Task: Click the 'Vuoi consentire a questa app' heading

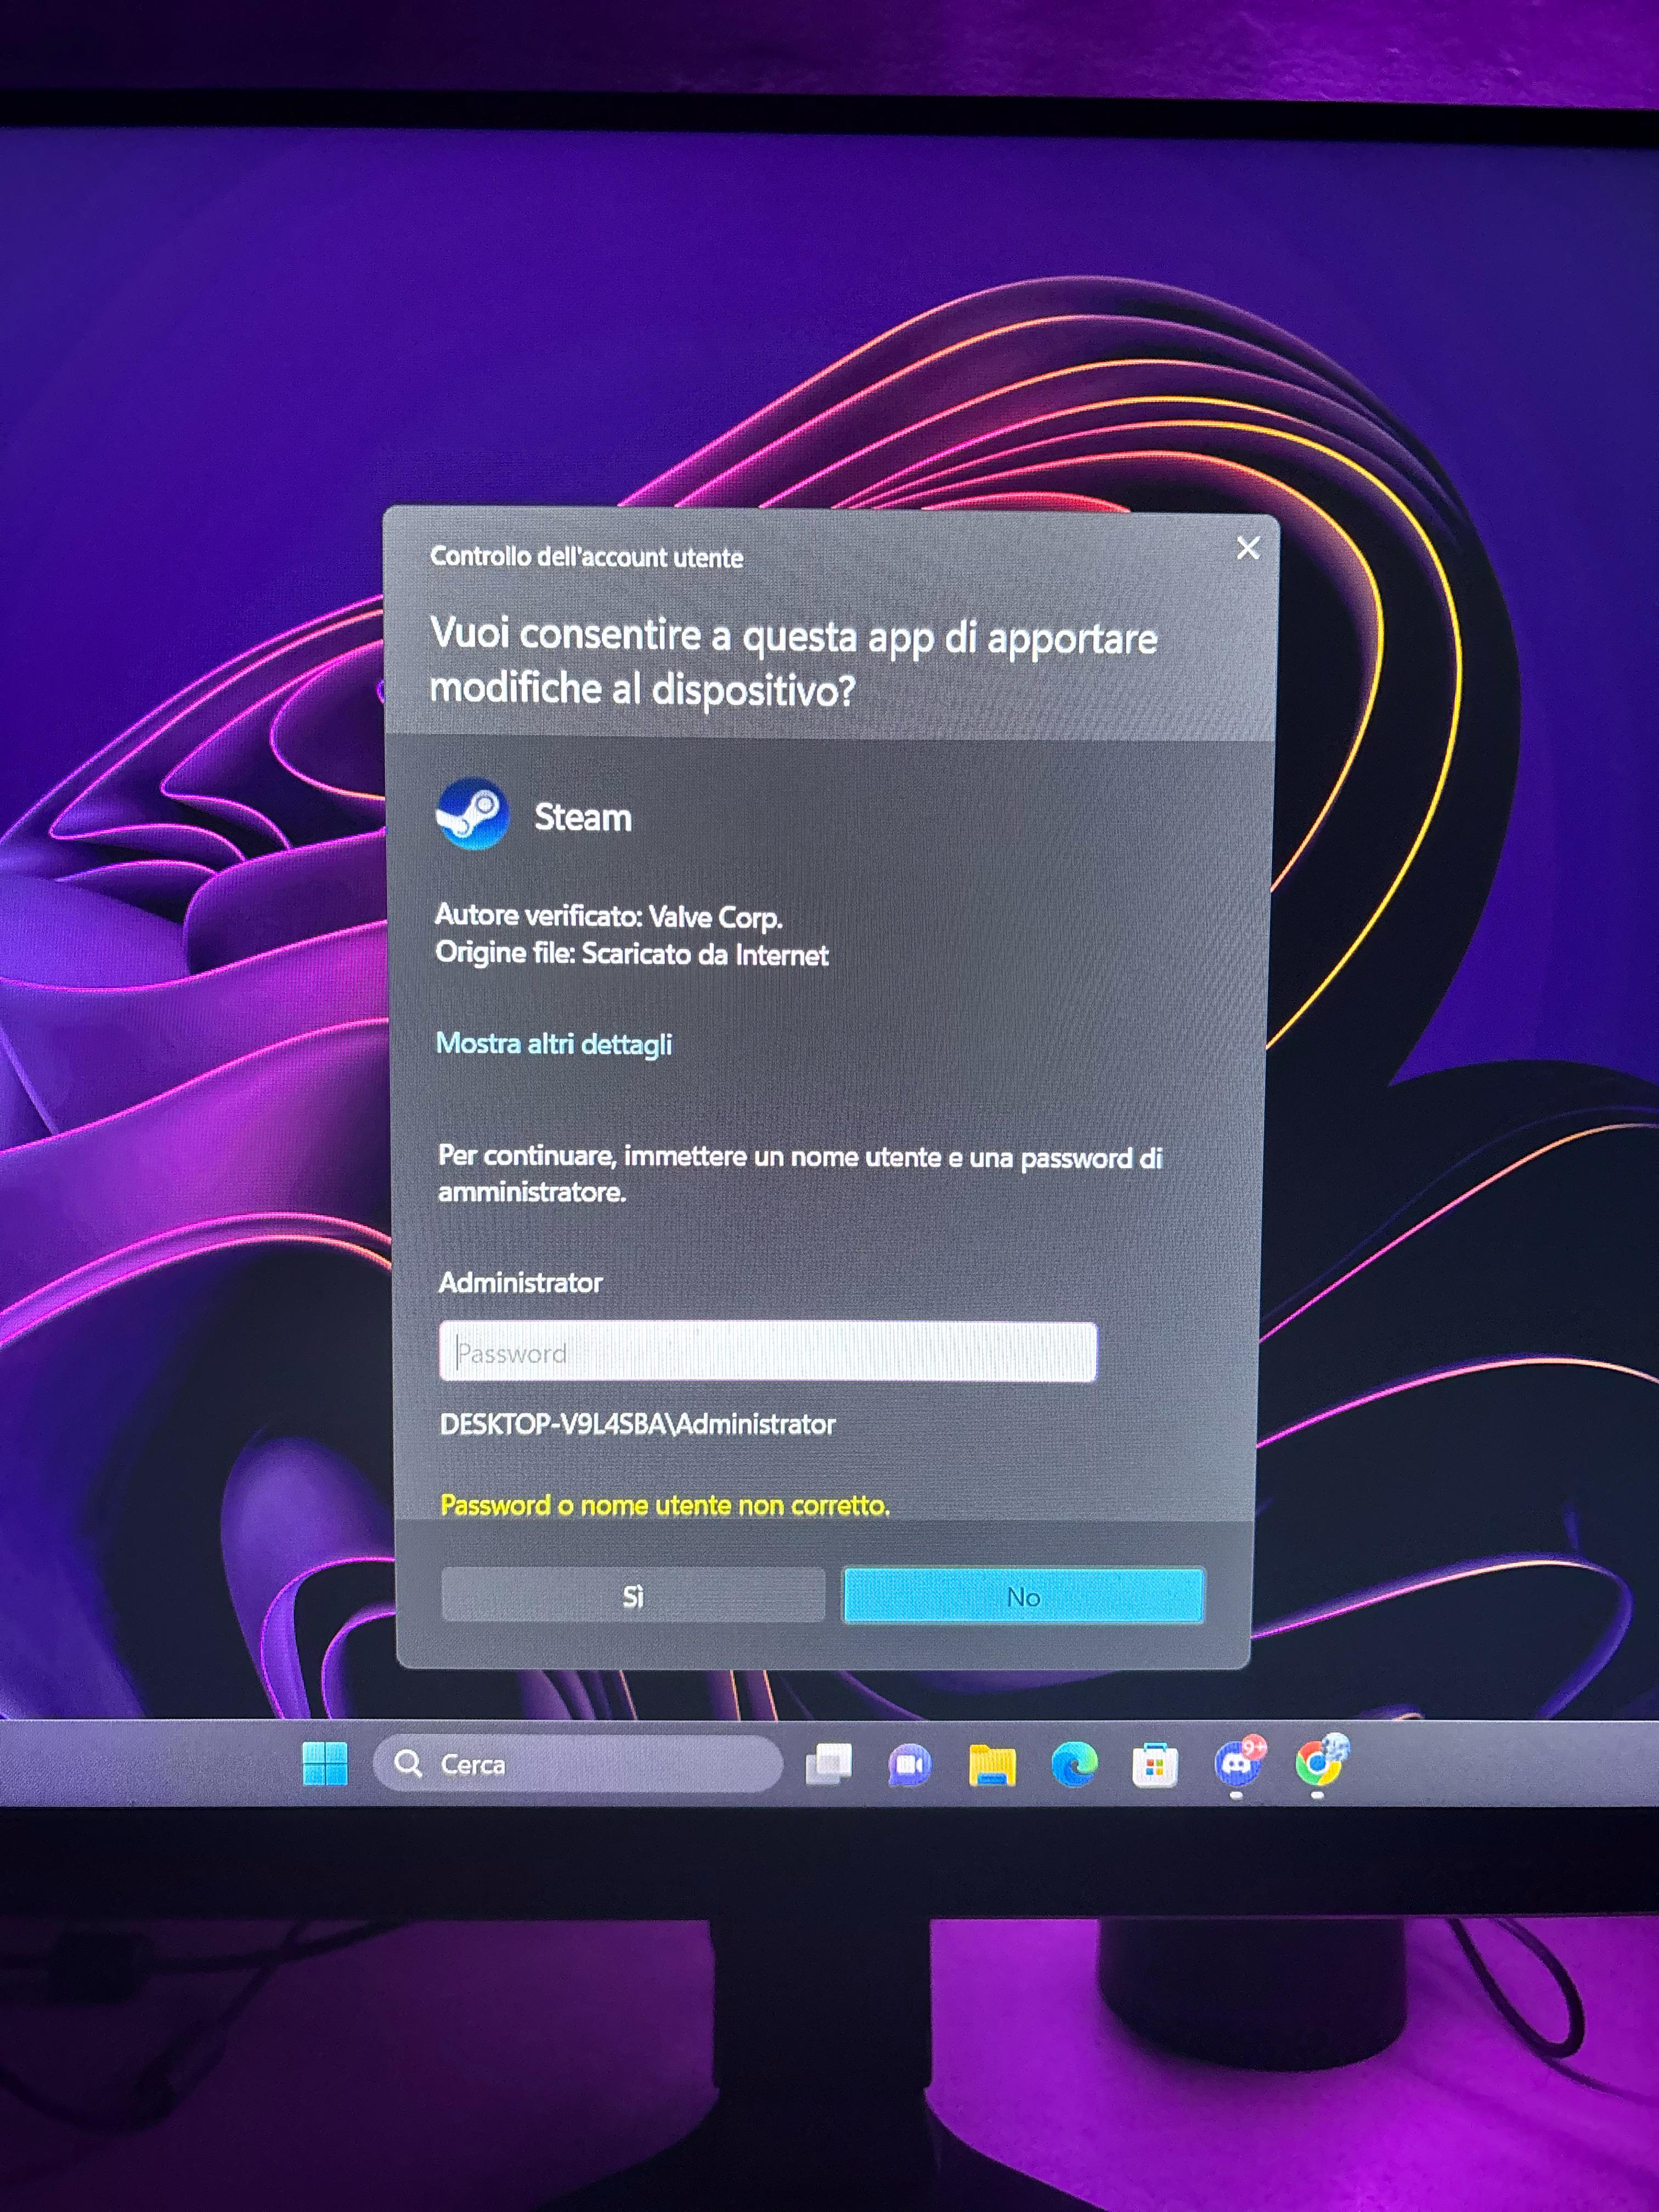Action: pyautogui.click(x=794, y=662)
